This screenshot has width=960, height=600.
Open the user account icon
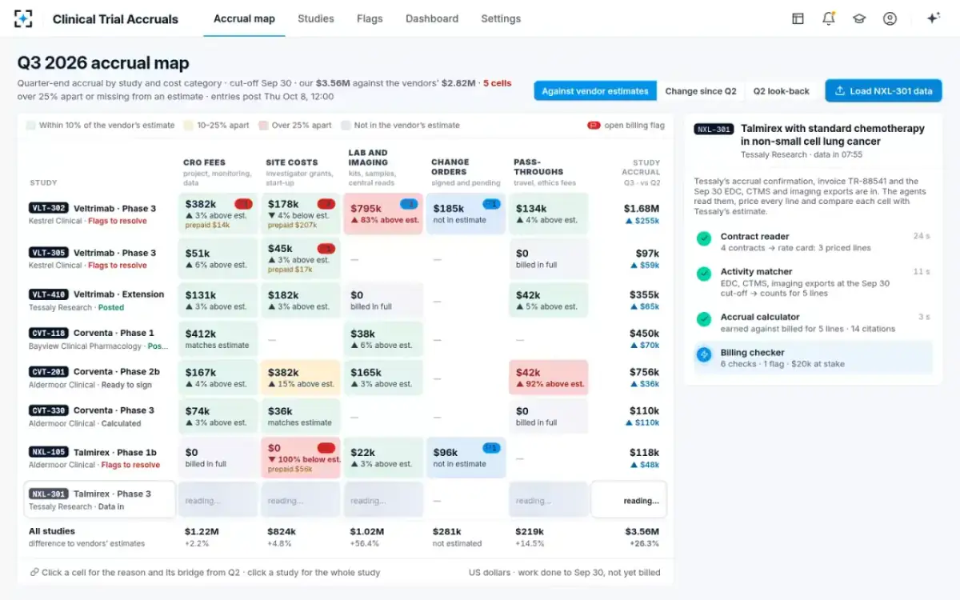(x=890, y=18)
